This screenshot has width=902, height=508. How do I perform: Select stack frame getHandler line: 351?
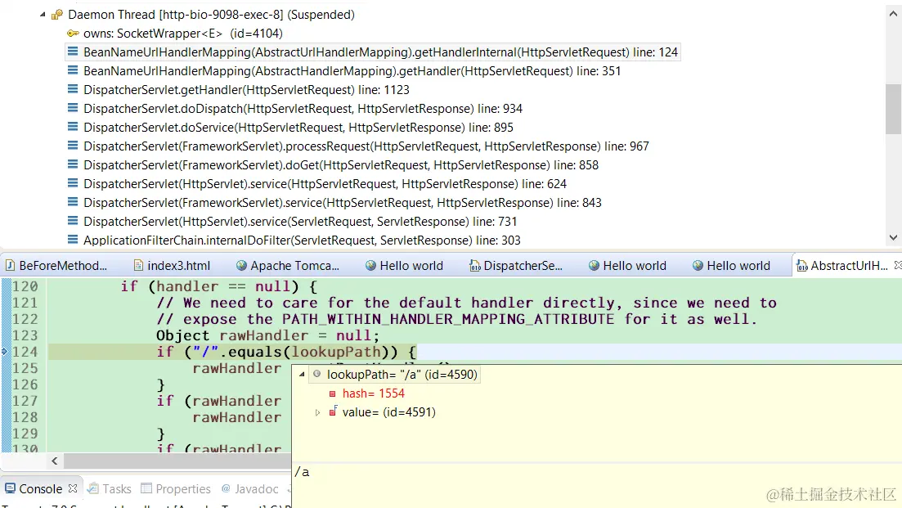coord(352,71)
